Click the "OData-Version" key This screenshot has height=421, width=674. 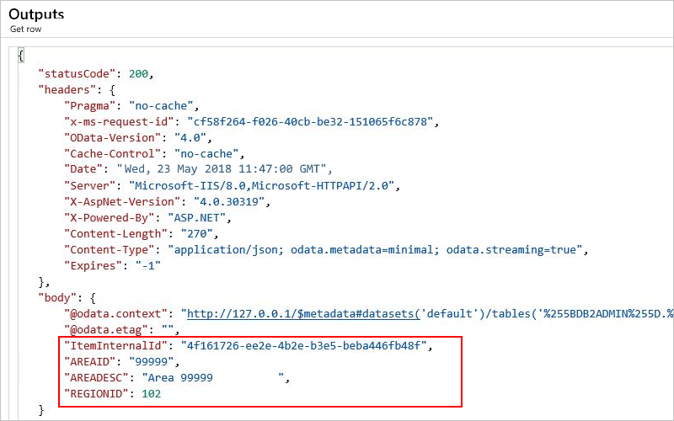click(x=112, y=137)
